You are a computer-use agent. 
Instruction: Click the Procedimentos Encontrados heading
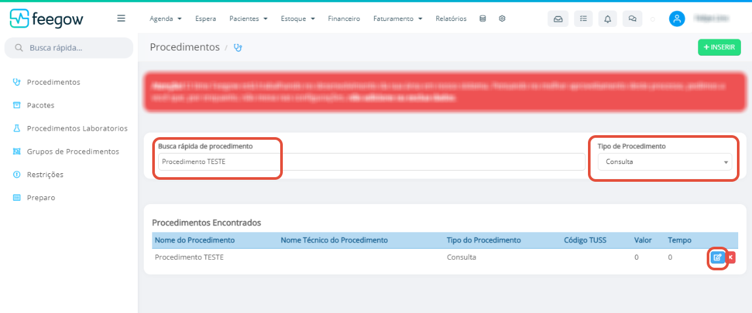(206, 223)
